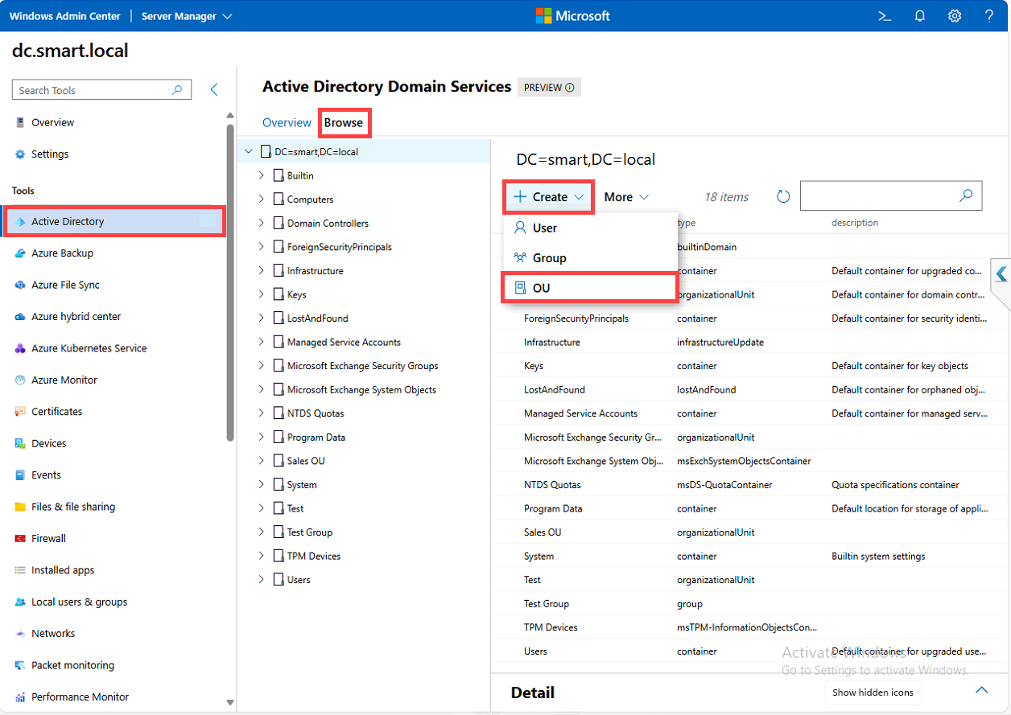
Task: Click the Overview icon in the sidebar
Action: click(x=20, y=122)
